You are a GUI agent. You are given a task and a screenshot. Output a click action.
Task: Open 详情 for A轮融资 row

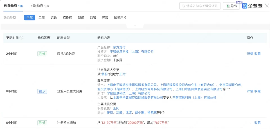coord(250,54)
